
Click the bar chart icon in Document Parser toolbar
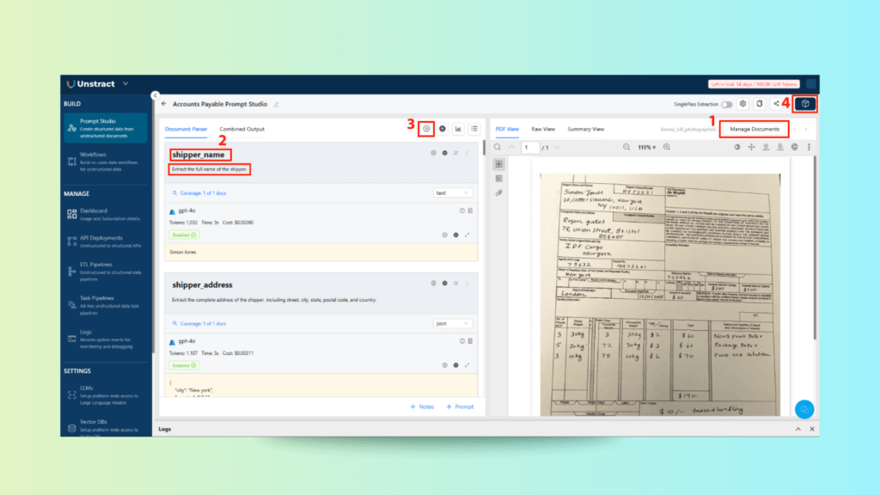(458, 129)
